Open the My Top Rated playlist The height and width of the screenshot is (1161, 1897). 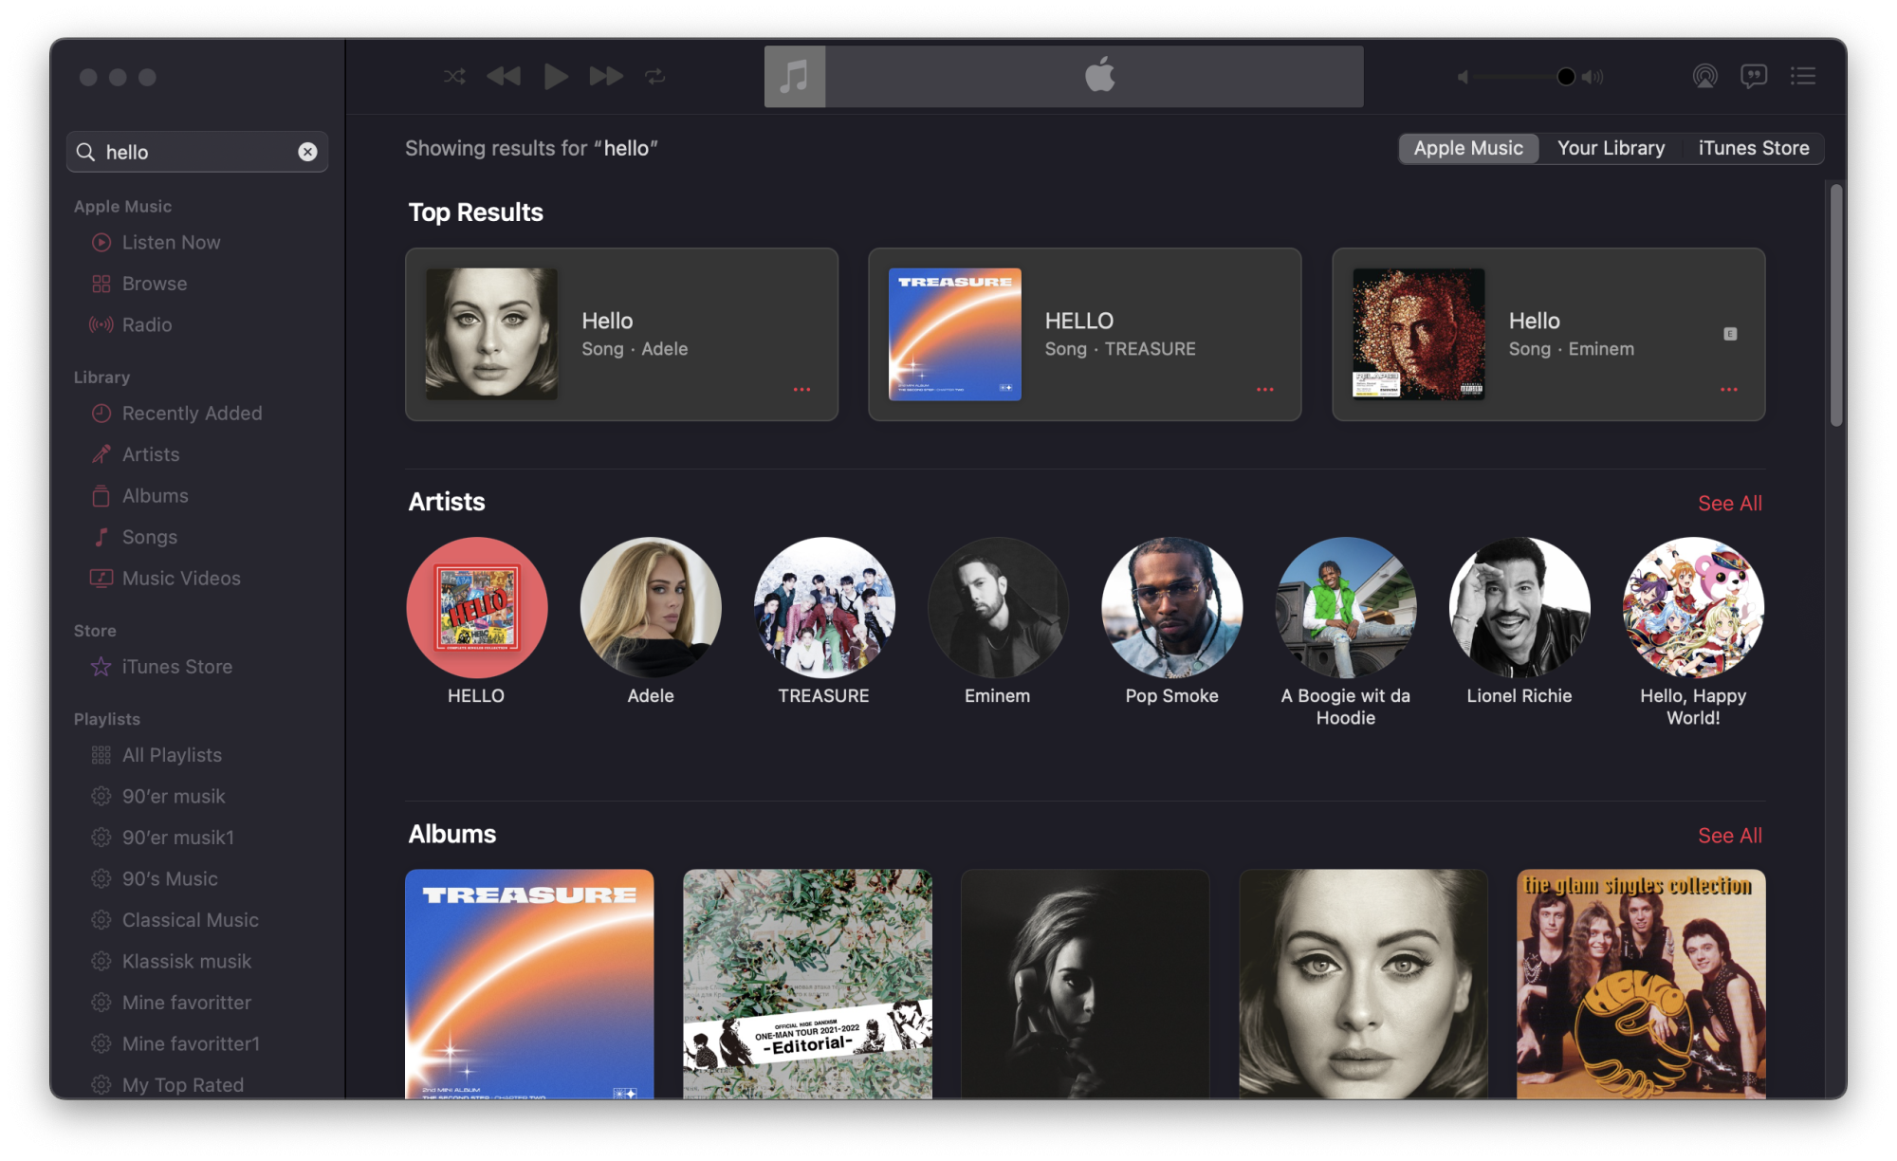click(183, 1084)
